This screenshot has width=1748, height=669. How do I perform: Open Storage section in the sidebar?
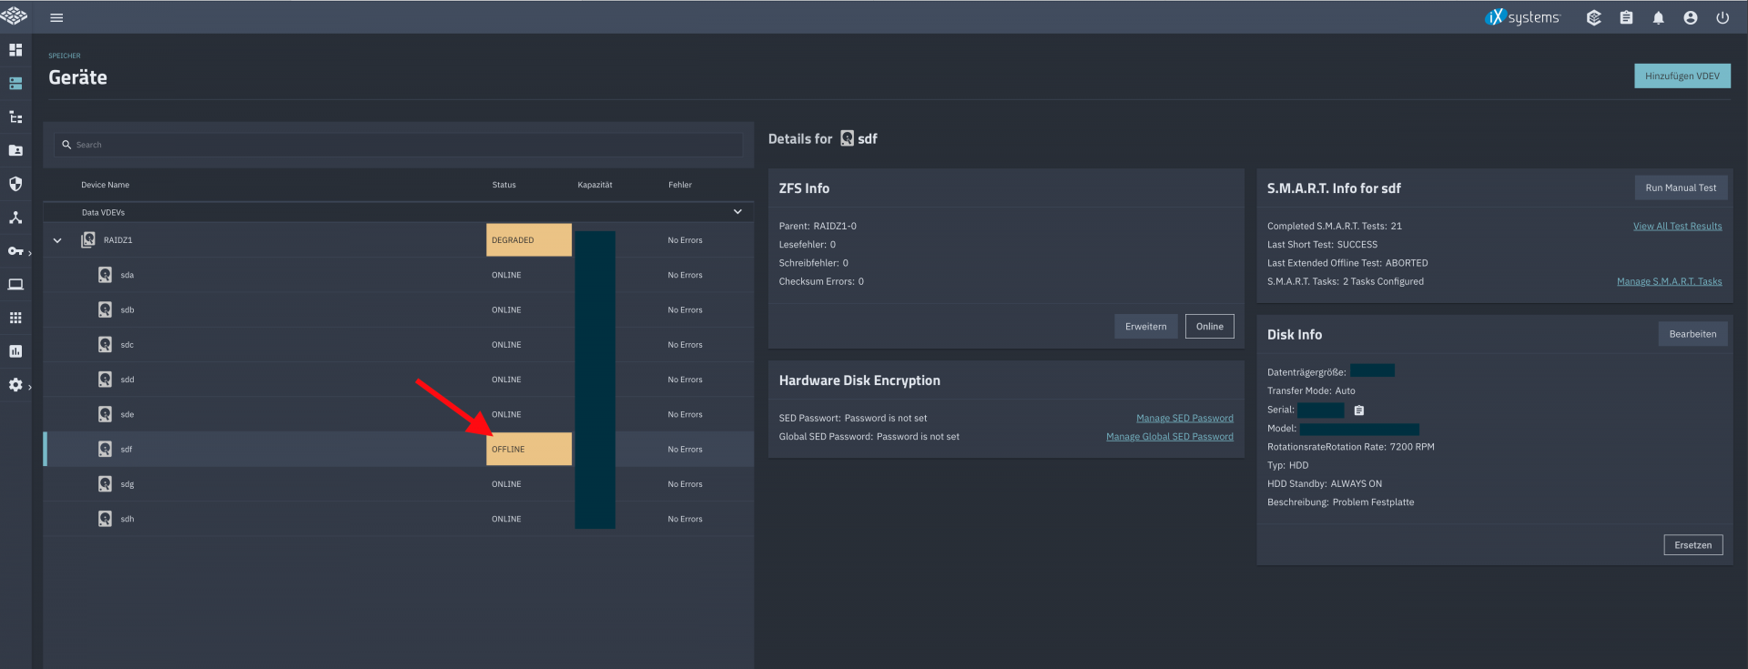click(15, 84)
